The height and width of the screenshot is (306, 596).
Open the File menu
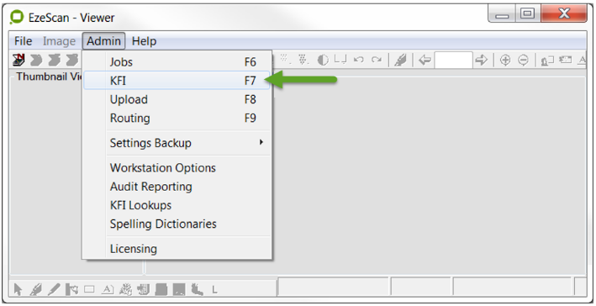tap(24, 41)
